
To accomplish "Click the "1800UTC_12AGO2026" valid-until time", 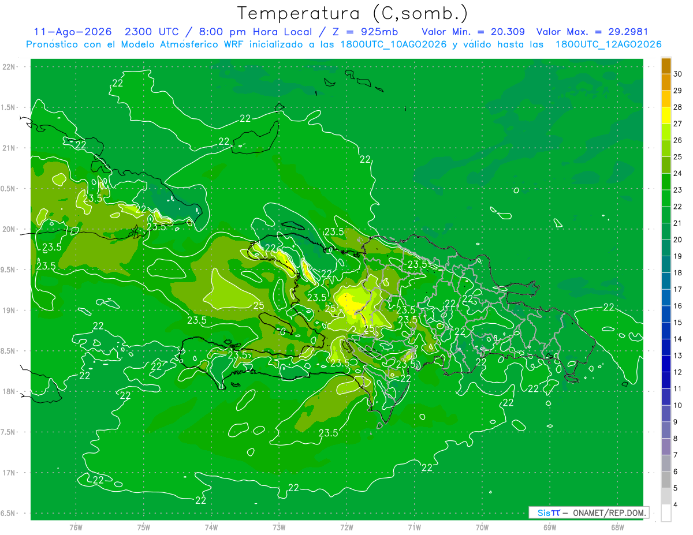I will coord(609,44).
